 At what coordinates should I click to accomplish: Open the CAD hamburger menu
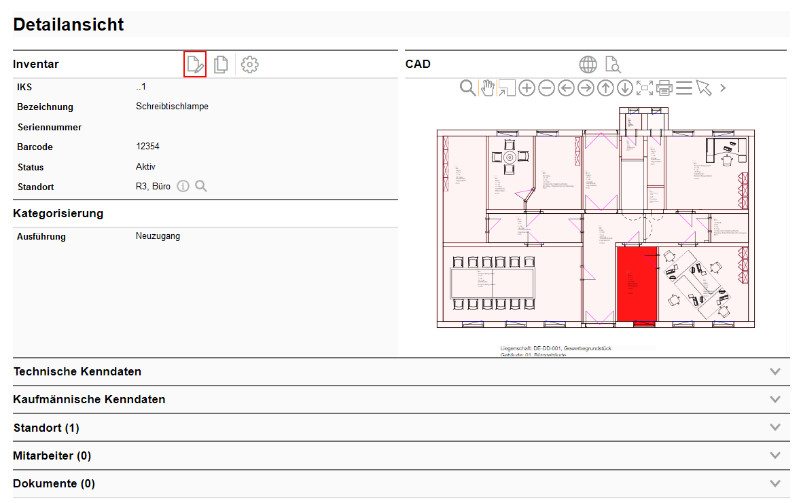pos(684,88)
